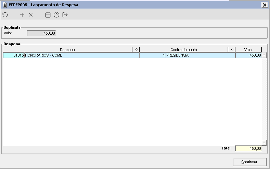Select cost center code cell 1
Screen dimensions: 270x169
click(x=153, y=55)
